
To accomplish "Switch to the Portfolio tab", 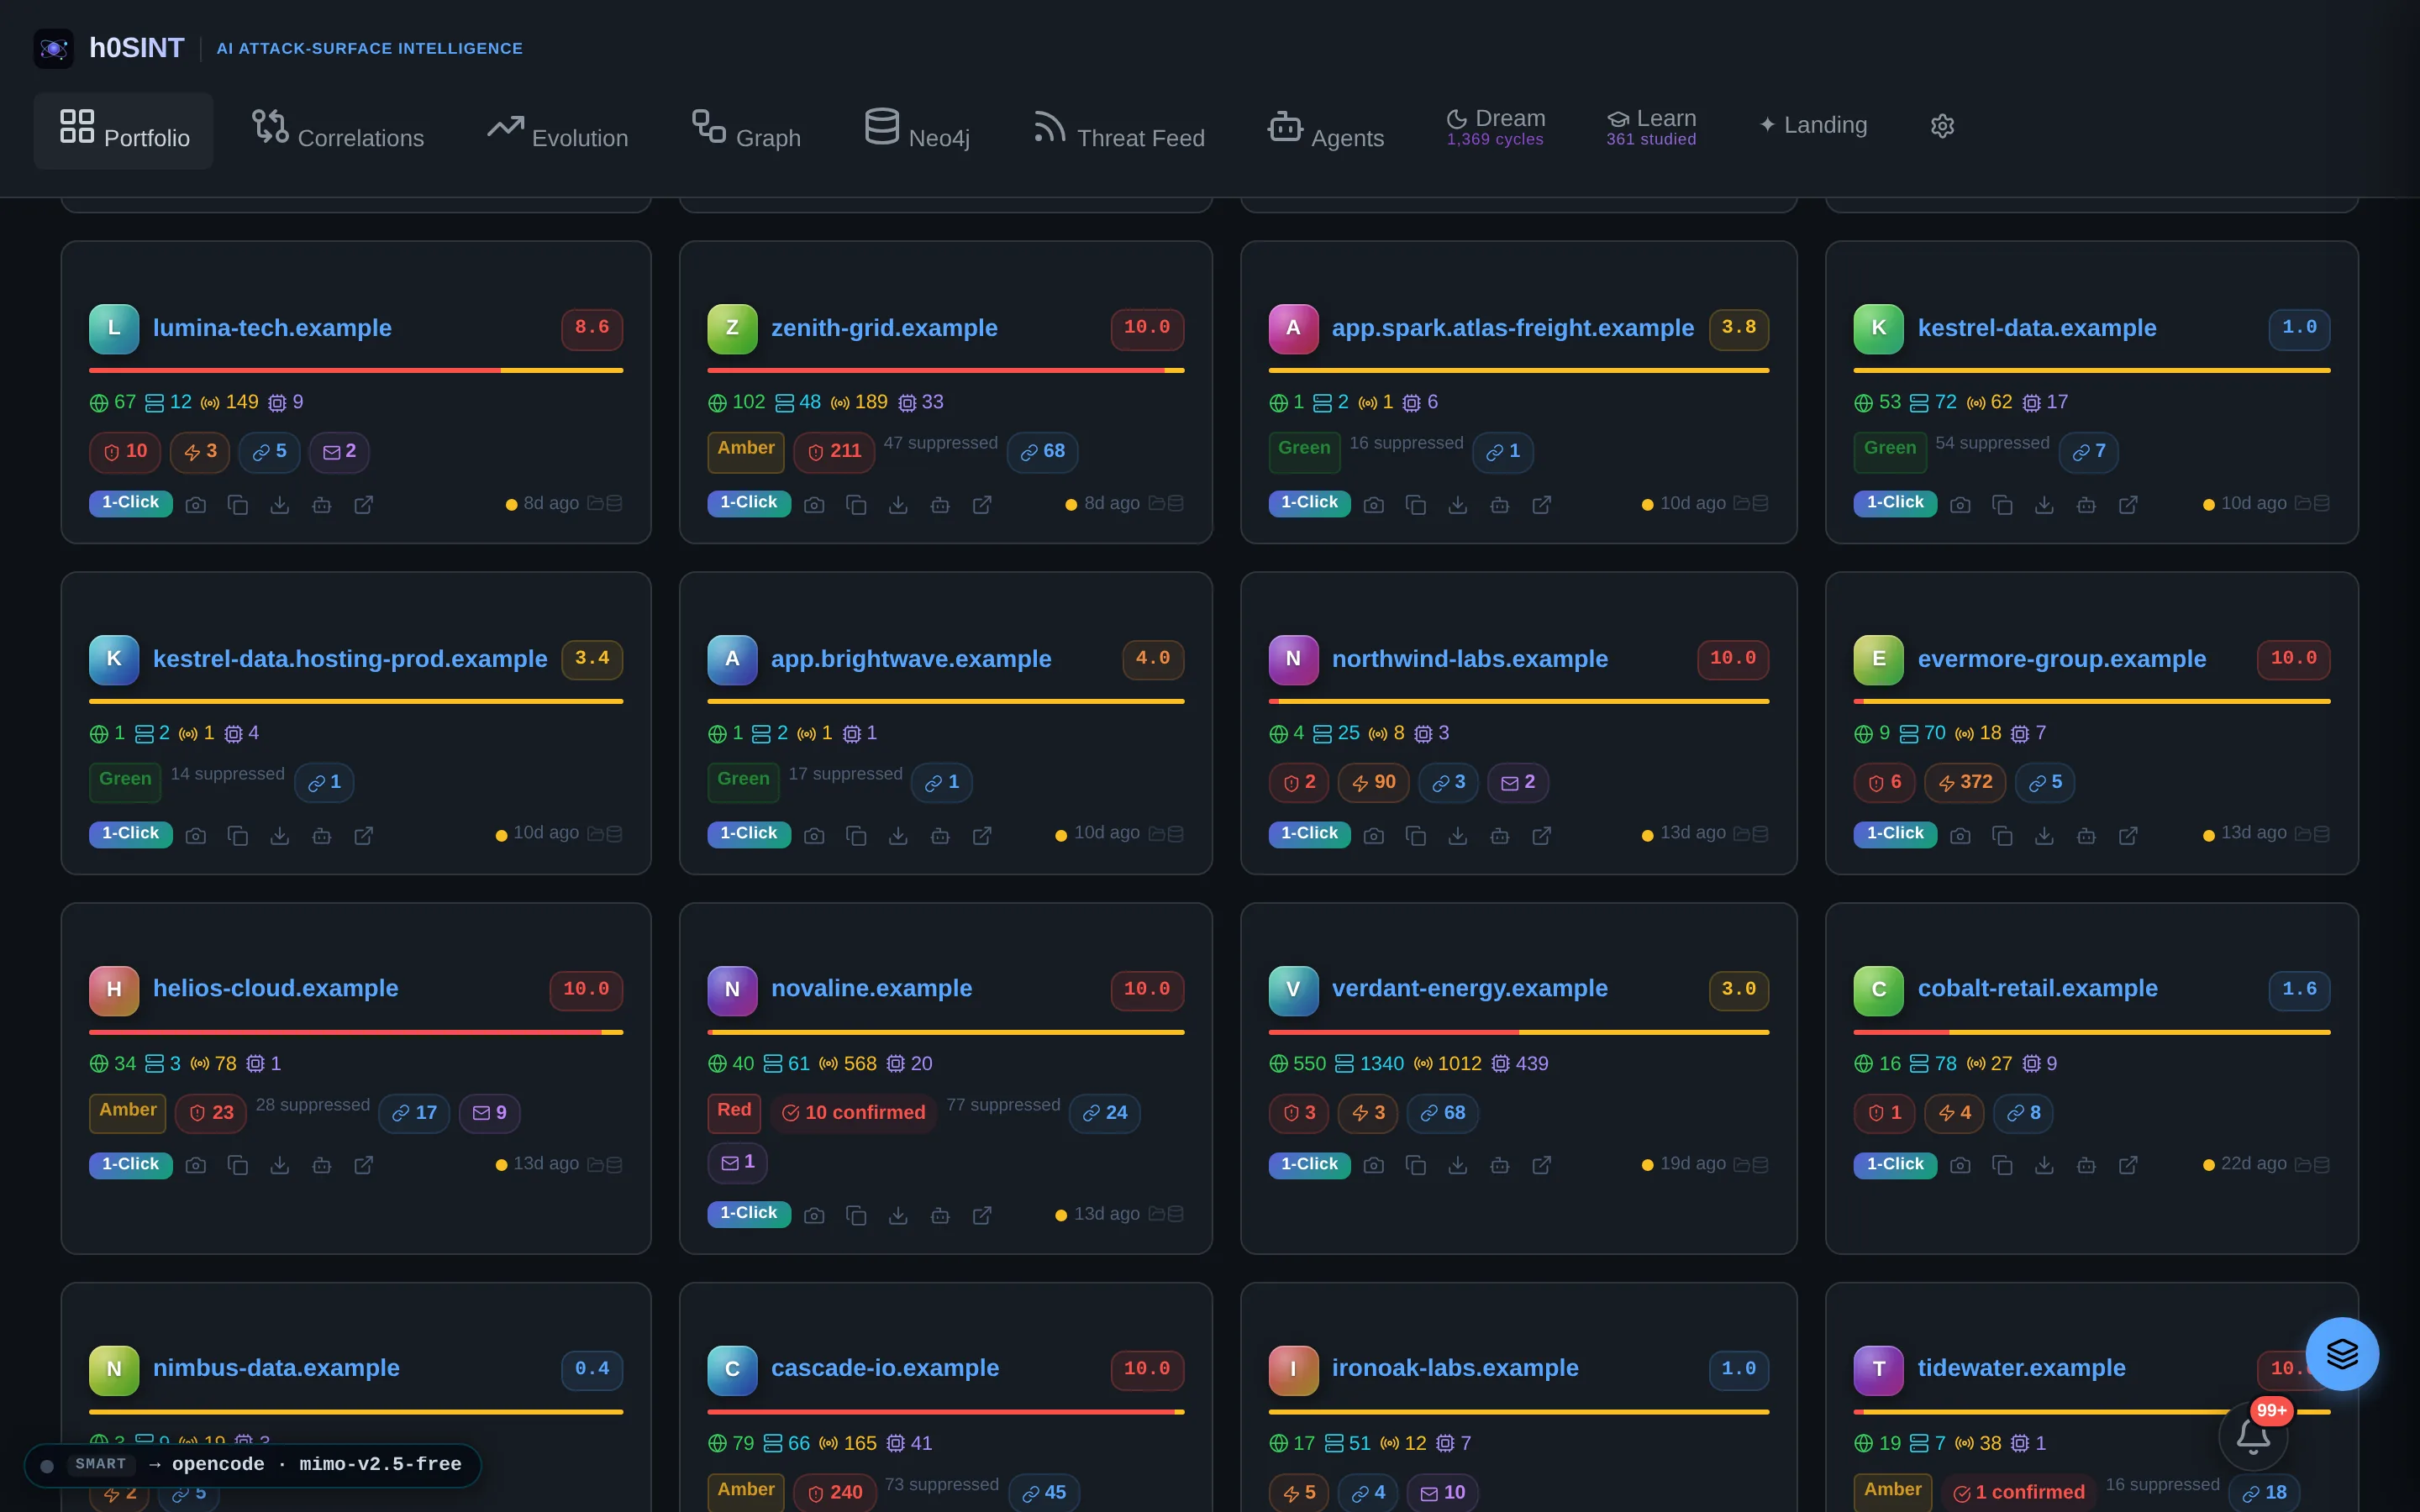I will point(124,131).
